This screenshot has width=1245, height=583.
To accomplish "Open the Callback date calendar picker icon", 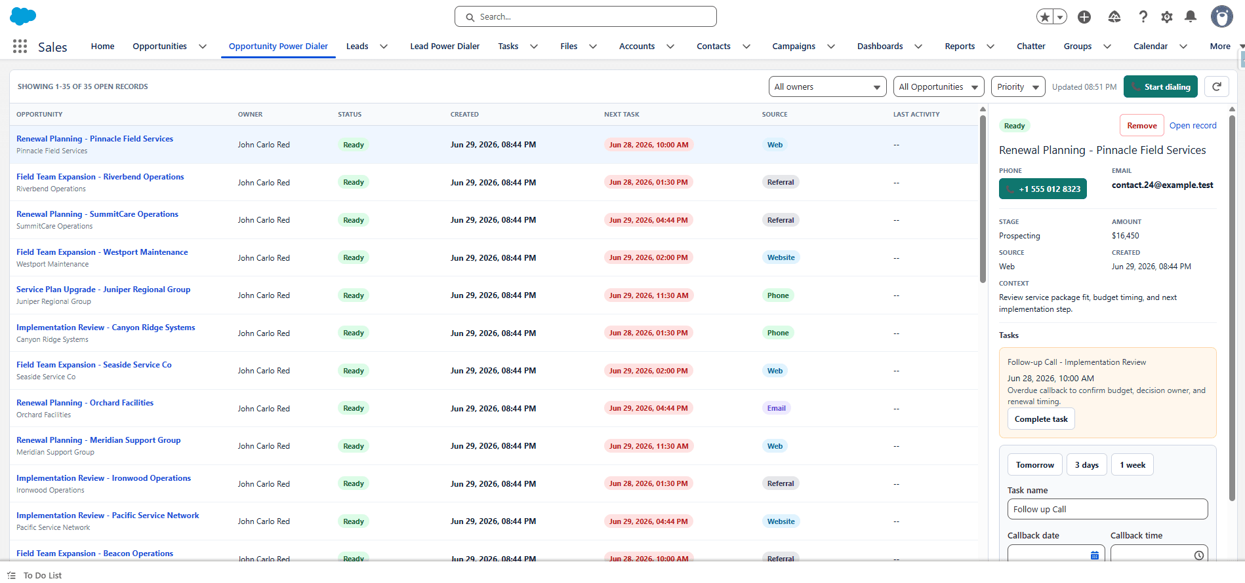I will coord(1095,555).
